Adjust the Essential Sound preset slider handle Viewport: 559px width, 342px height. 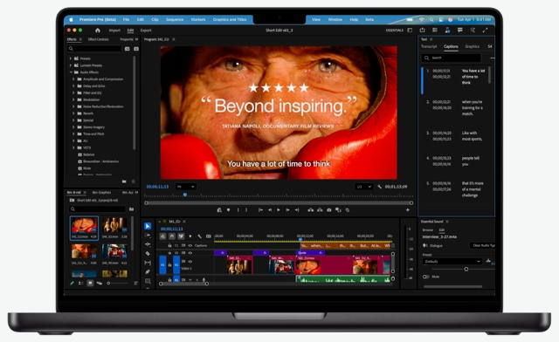[466, 270]
